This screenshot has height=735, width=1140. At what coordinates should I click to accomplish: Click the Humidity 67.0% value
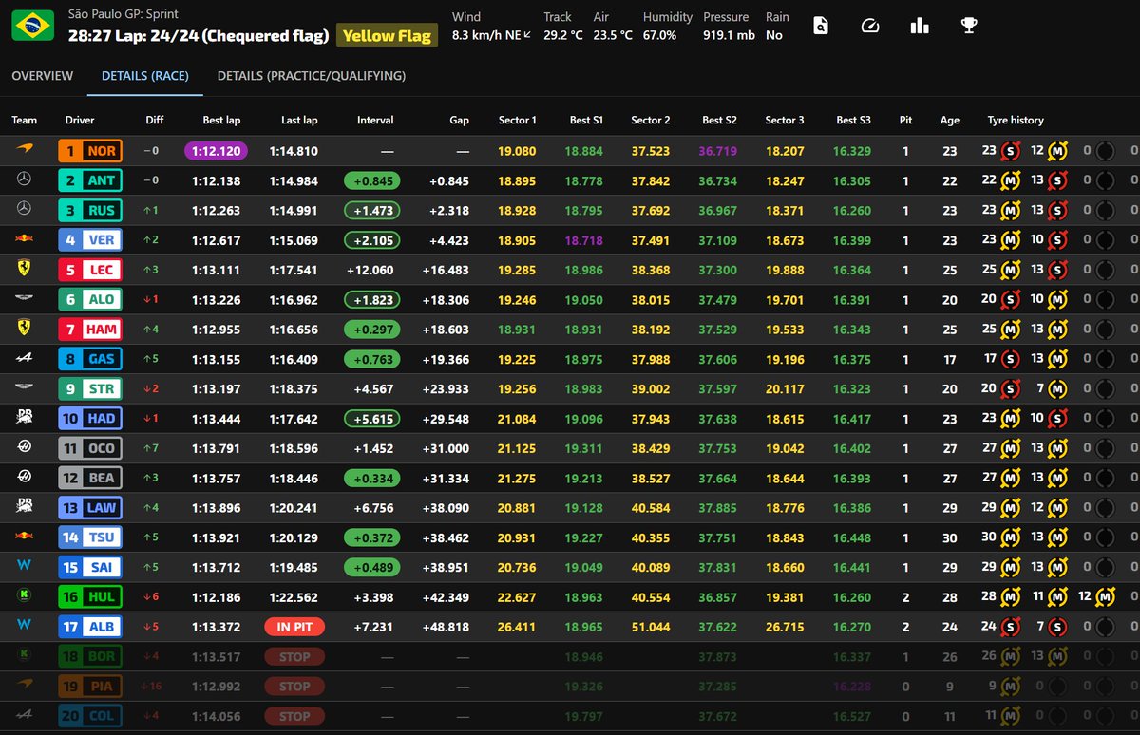pos(659,35)
